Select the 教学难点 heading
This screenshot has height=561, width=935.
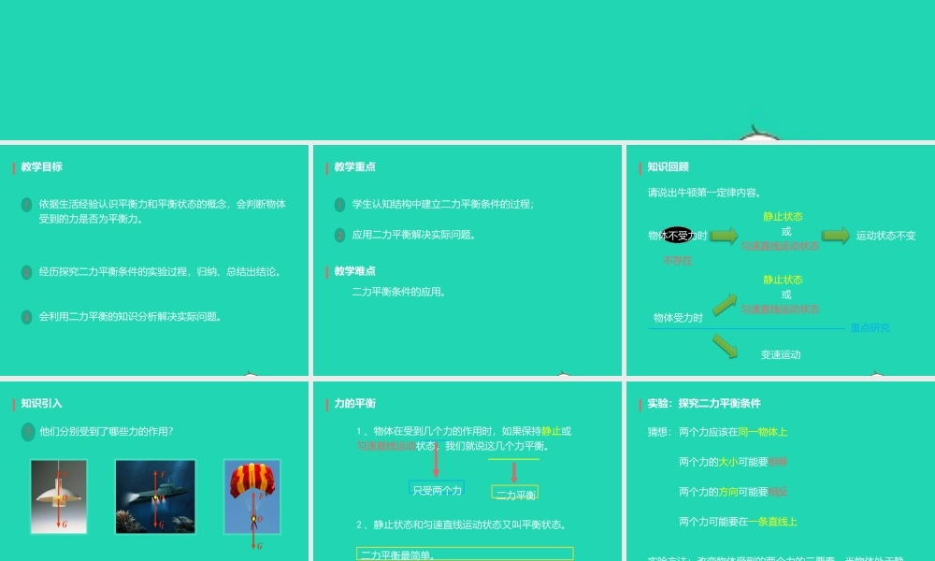[x=355, y=271]
